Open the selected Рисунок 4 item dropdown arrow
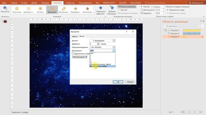This screenshot has width=206, height=115. 202,37
